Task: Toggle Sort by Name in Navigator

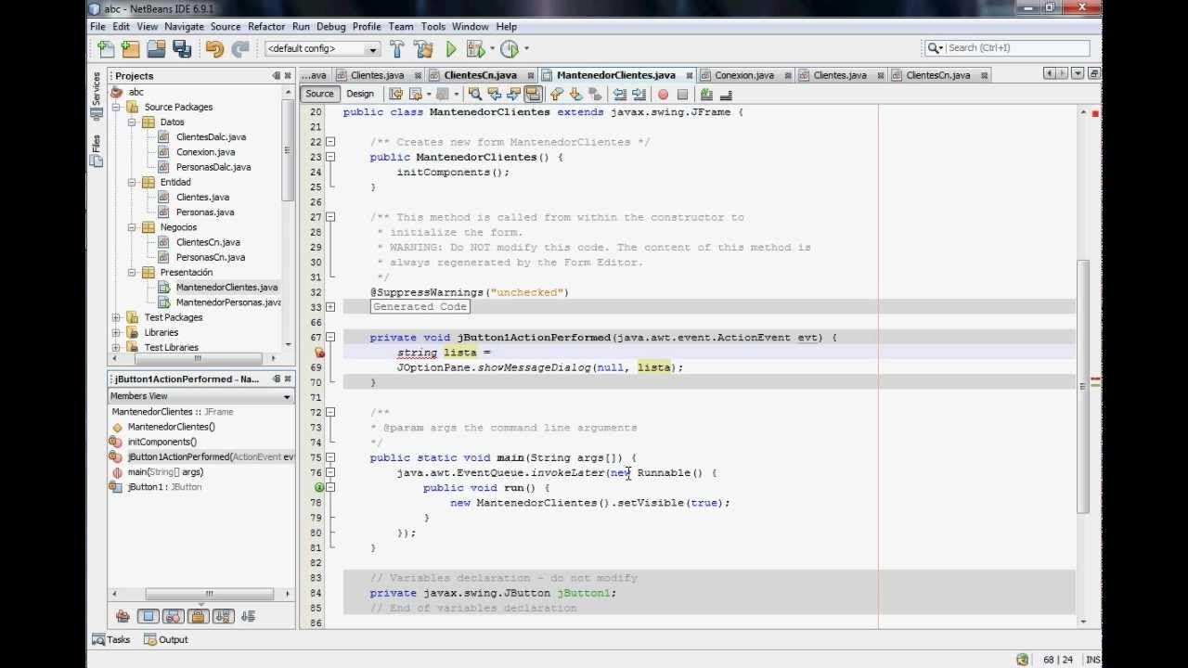Action: pos(223,616)
